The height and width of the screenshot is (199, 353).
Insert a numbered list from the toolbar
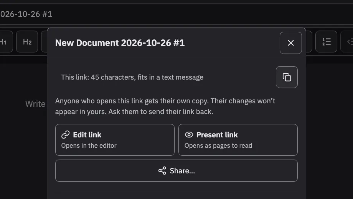pos(326,42)
